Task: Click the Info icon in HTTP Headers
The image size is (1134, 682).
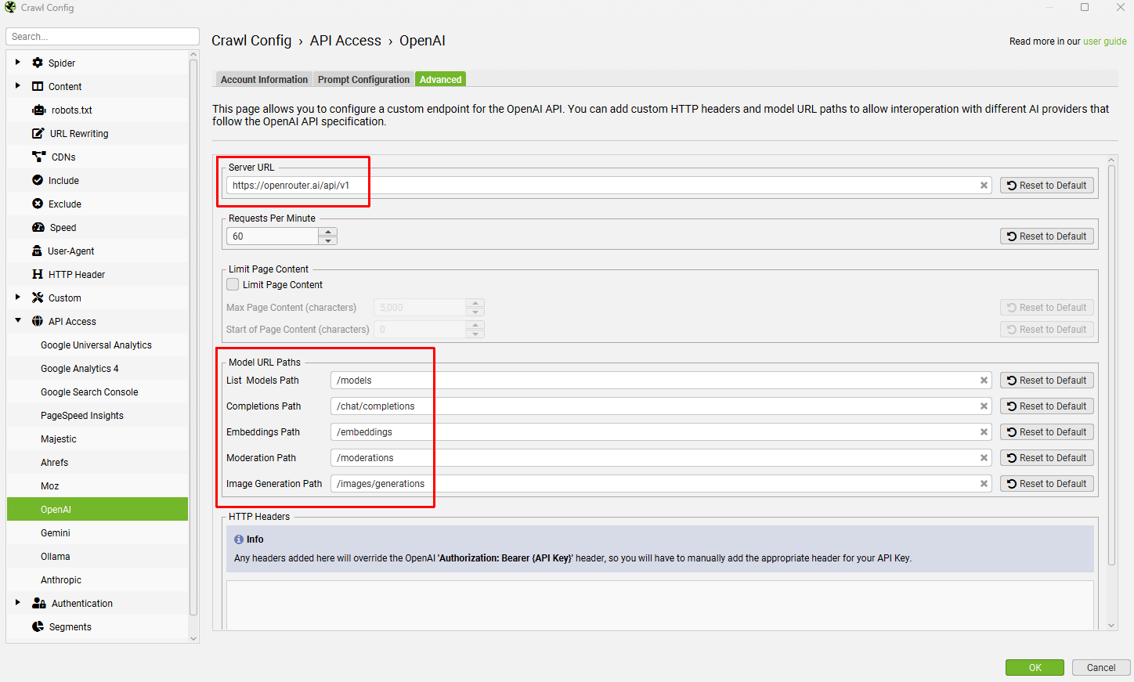Action: 239,539
